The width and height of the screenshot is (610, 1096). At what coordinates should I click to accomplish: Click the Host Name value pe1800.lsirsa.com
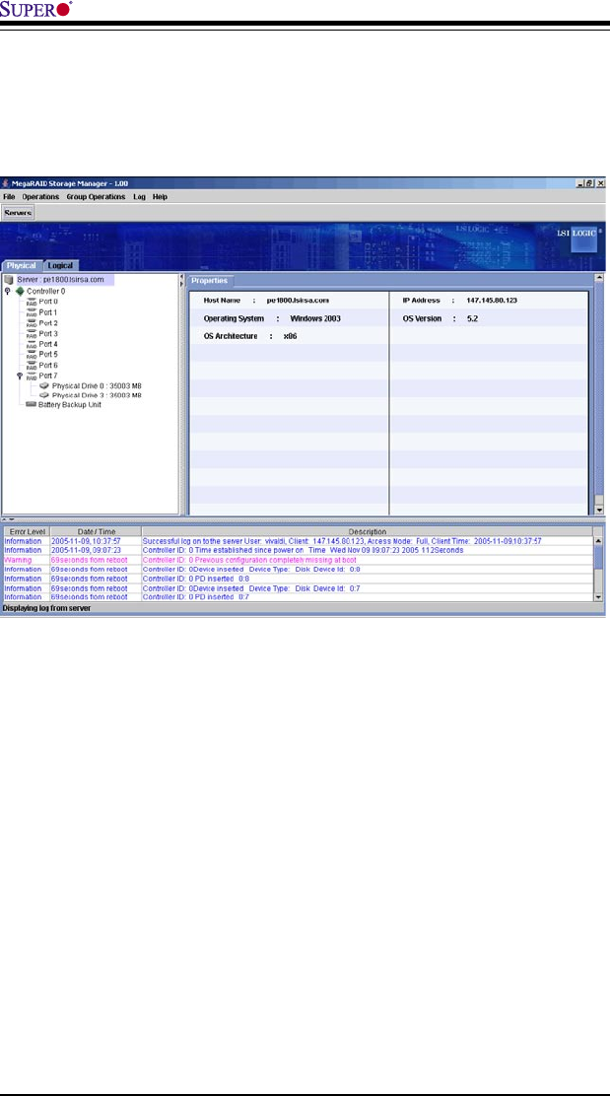pyautogui.click(x=298, y=300)
